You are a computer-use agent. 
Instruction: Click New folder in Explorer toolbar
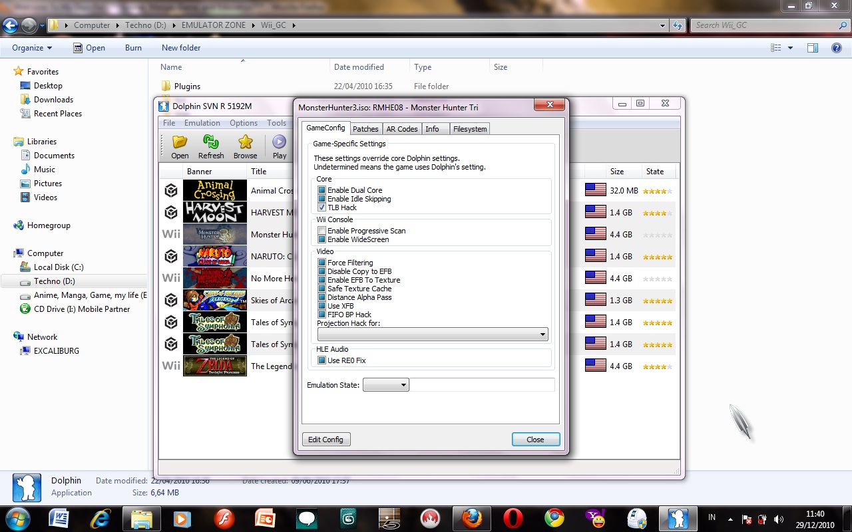point(181,48)
